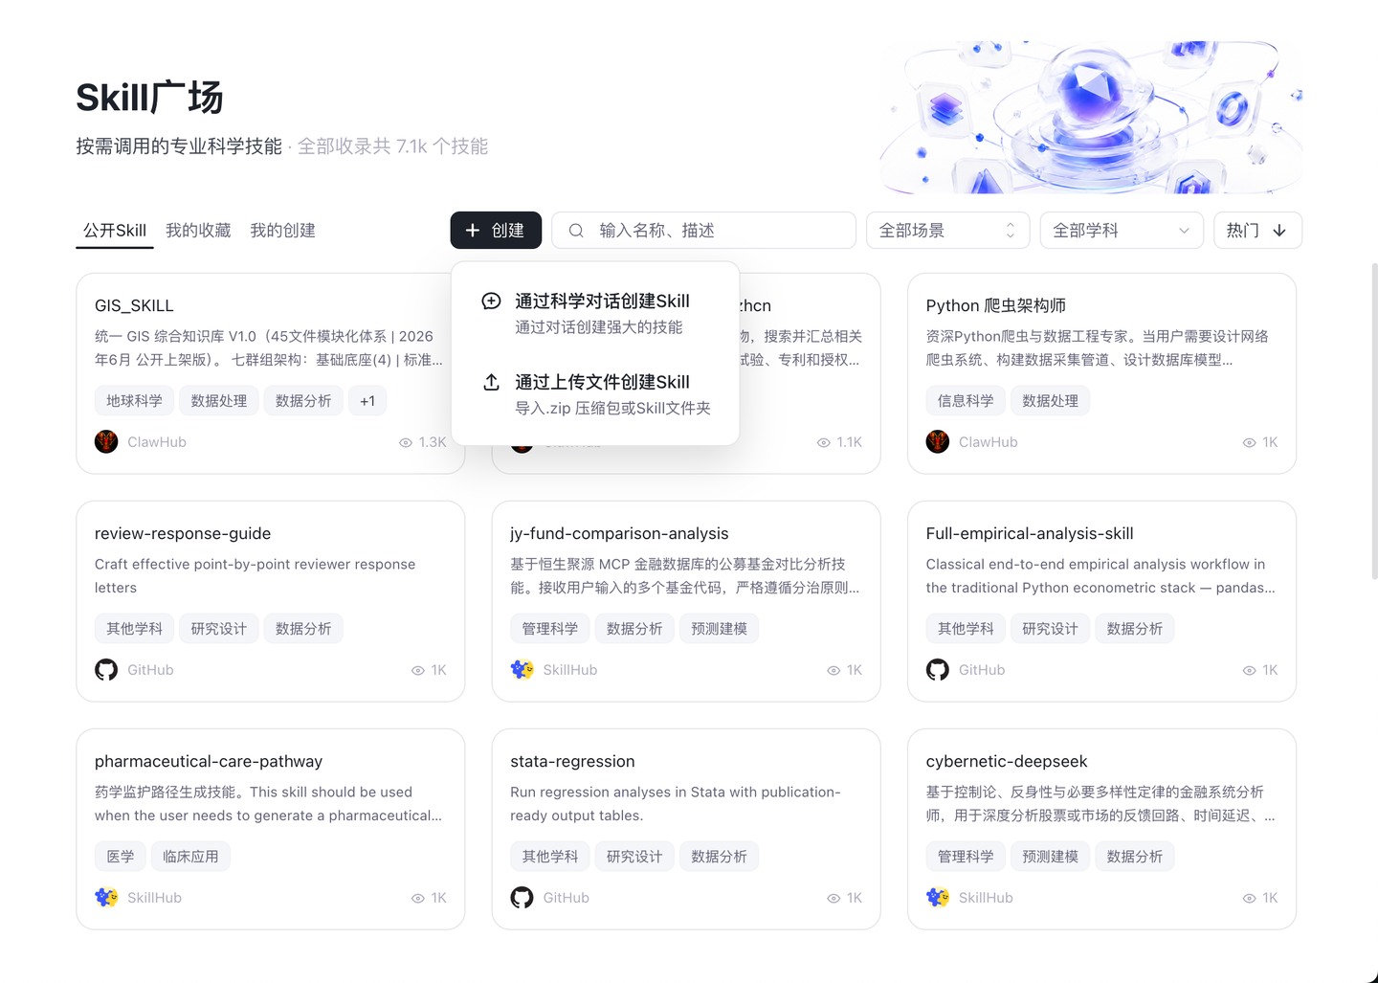Click the down arrow in 热门 sort
The height and width of the screenshot is (983, 1378).
[1279, 231]
